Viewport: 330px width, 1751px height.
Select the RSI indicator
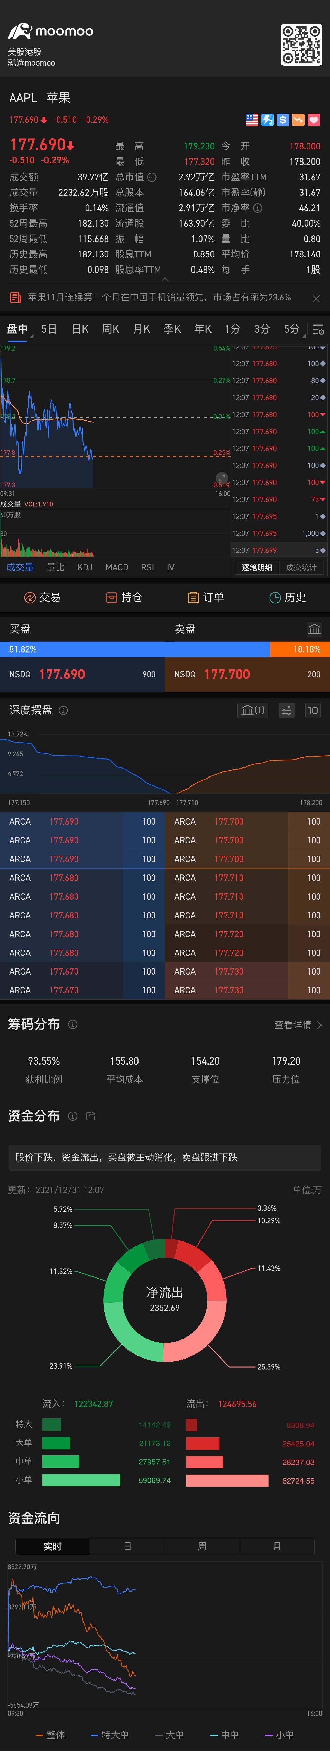pyautogui.click(x=147, y=568)
